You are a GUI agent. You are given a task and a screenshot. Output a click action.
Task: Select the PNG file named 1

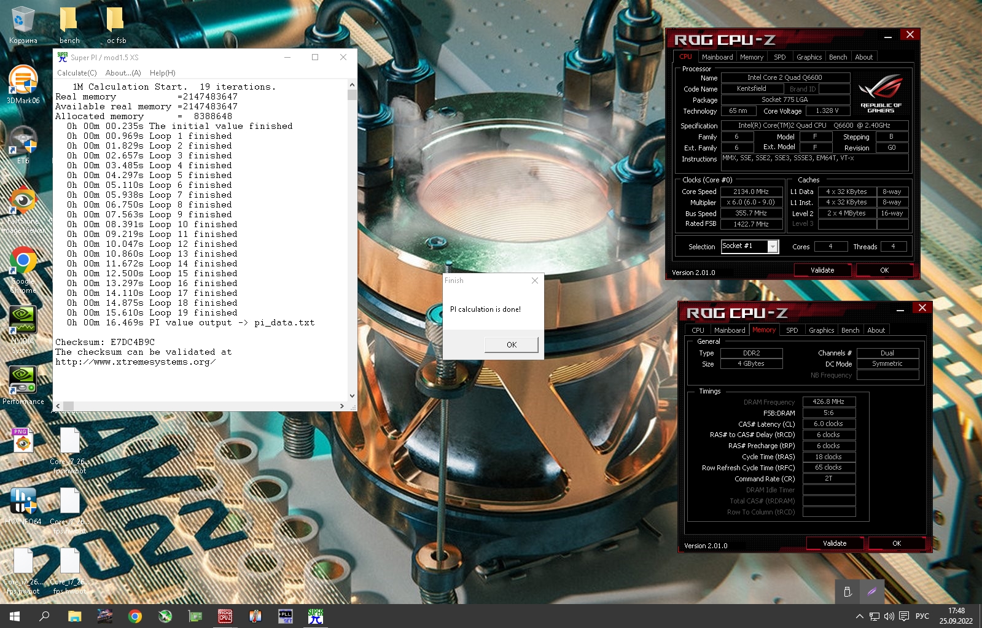[23, 444]
